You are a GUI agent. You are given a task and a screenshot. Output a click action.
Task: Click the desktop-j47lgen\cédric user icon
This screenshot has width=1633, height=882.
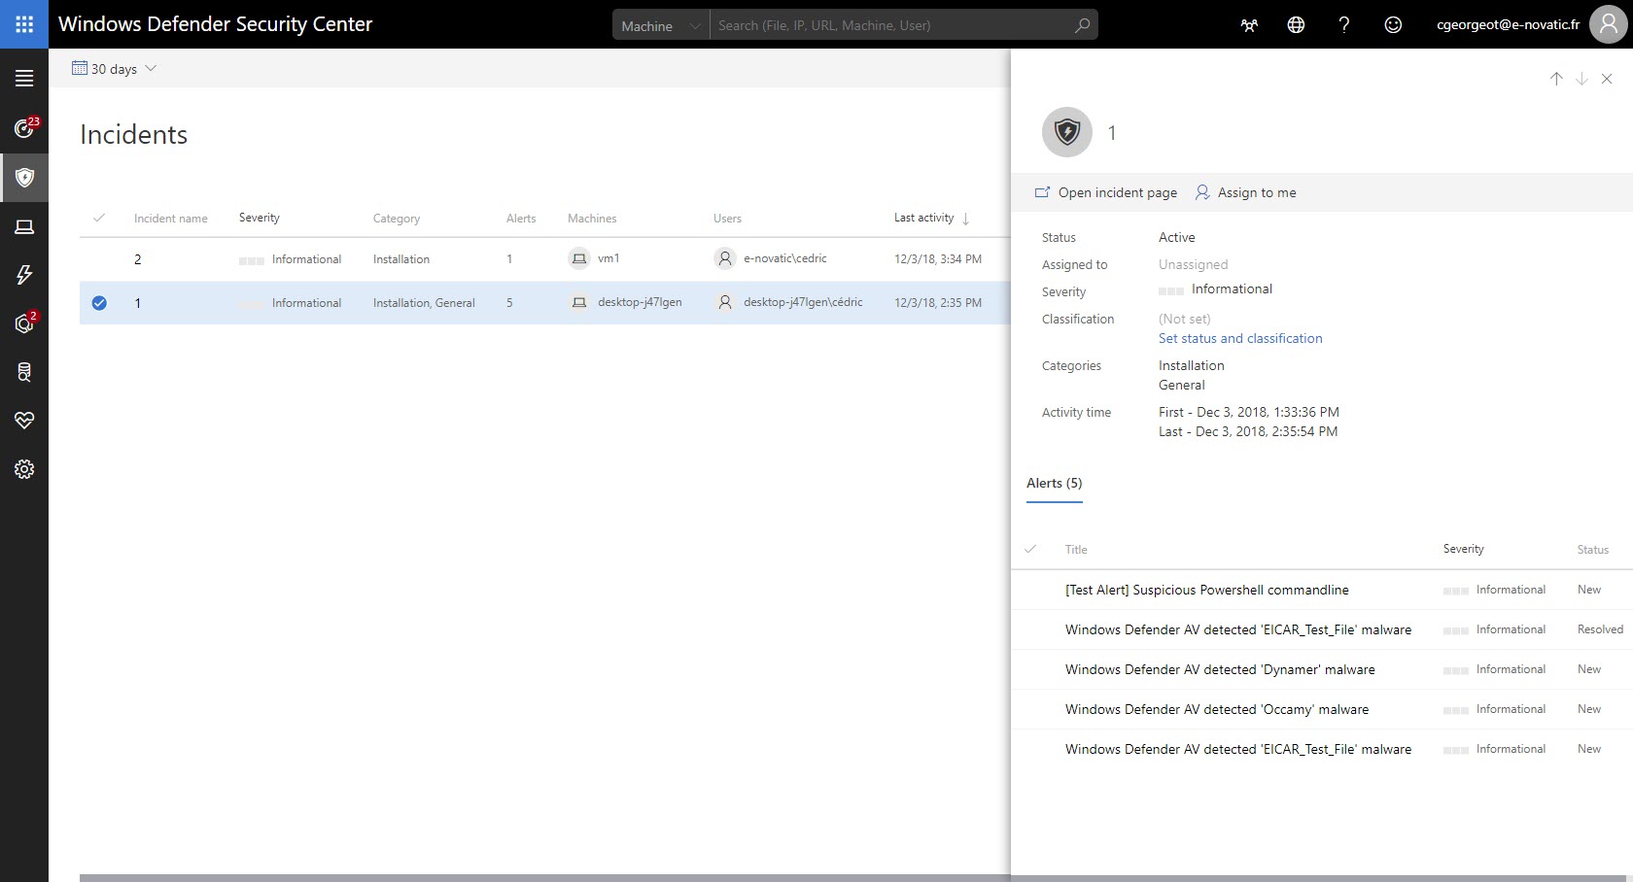[725, 302]
